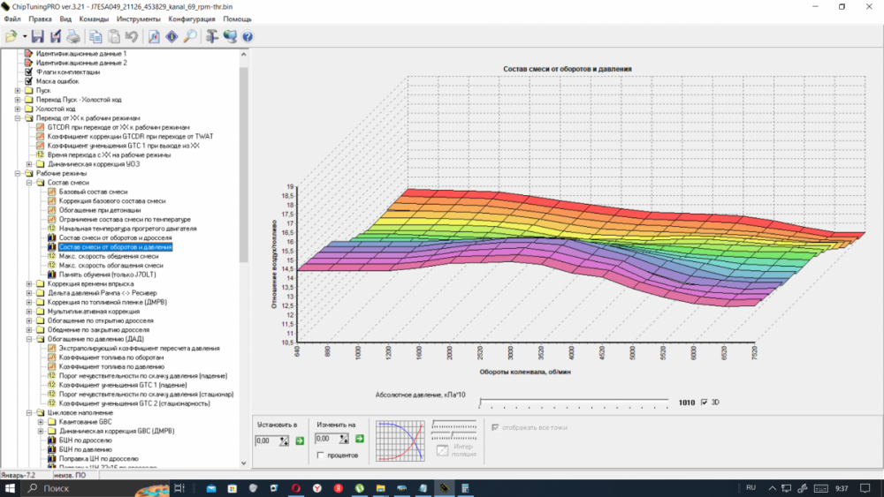Image resolution: width=884 pixels, height=497 pixels.
Task: Enable the процентов checkbox
Action: click(320, 456)
